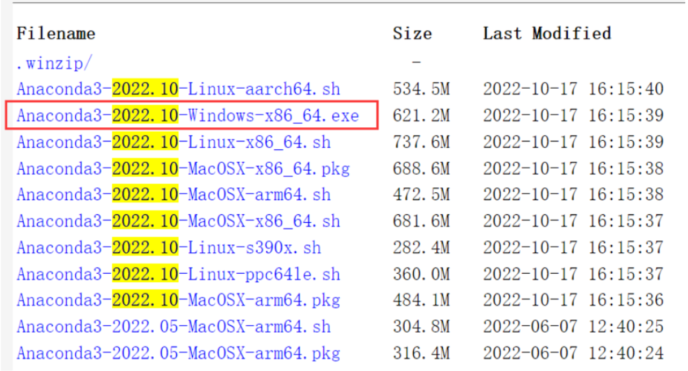Screen dimensions: 688x371
Task: Click the date 2022-06-07 12:40:24
Action: pos(573,353)
